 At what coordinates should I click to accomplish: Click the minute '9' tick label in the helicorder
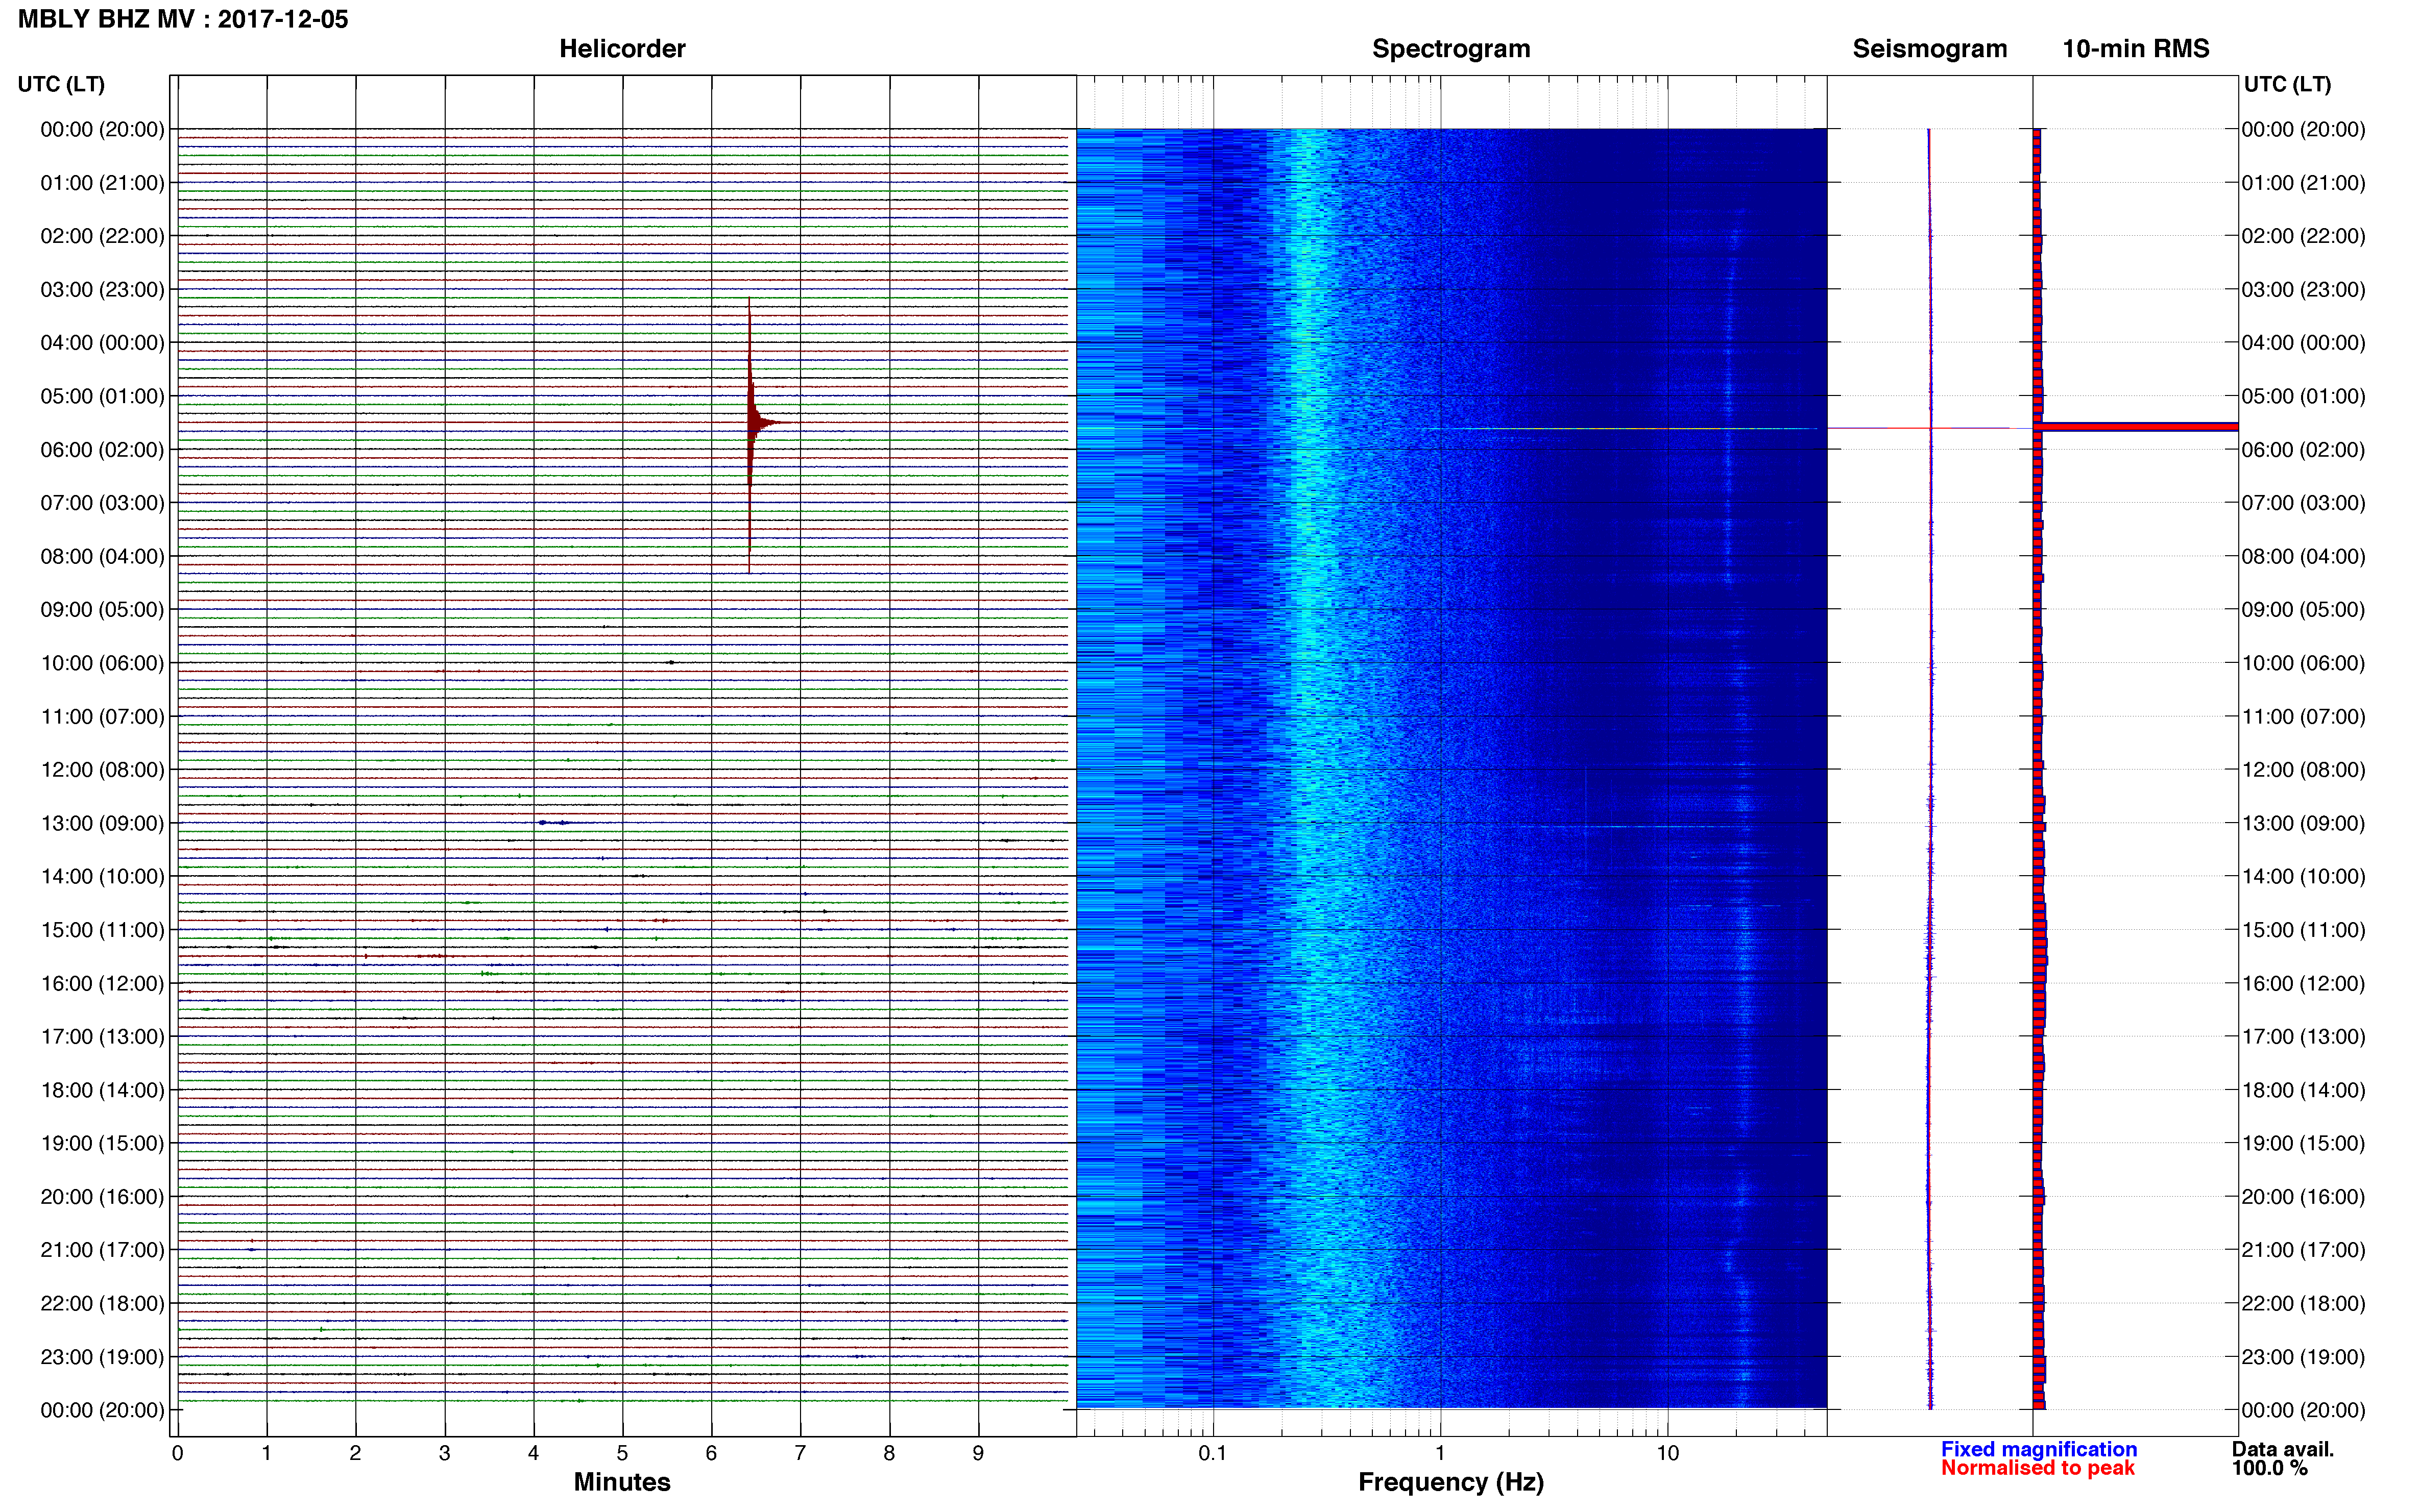pos(978,1453)
